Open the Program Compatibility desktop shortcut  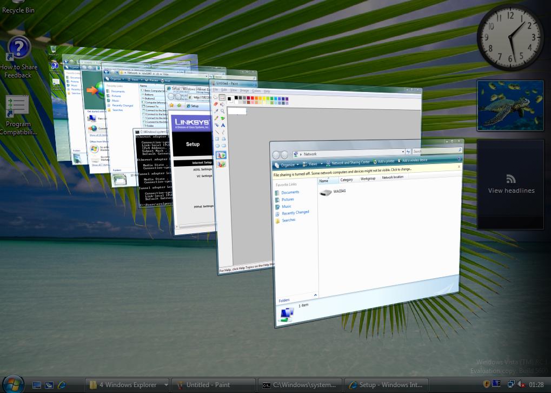click(17, 115)
